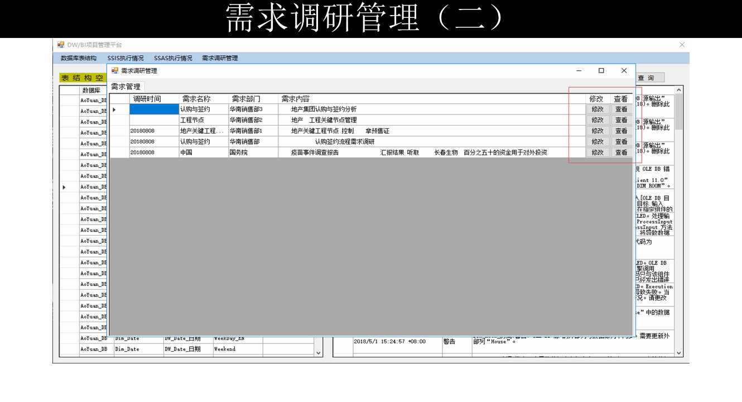This screenshot has height=402, width=742.
Task: Click DW_Date_日期 cell in the Weekend row
Action: [188, 349]
